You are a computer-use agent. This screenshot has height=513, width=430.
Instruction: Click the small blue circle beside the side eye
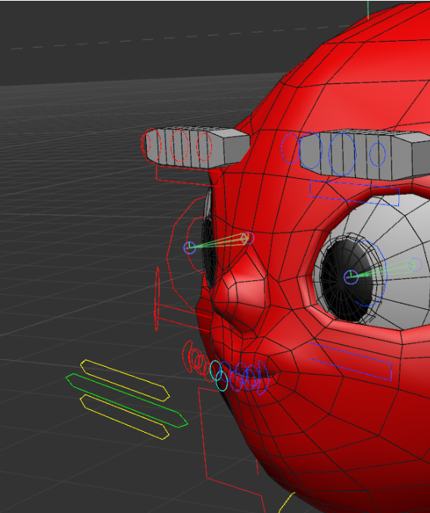pyautogui.click(x=189, y=248)
